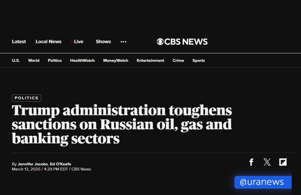
Task: Go to the Sports section
Action: coord(198,60)
